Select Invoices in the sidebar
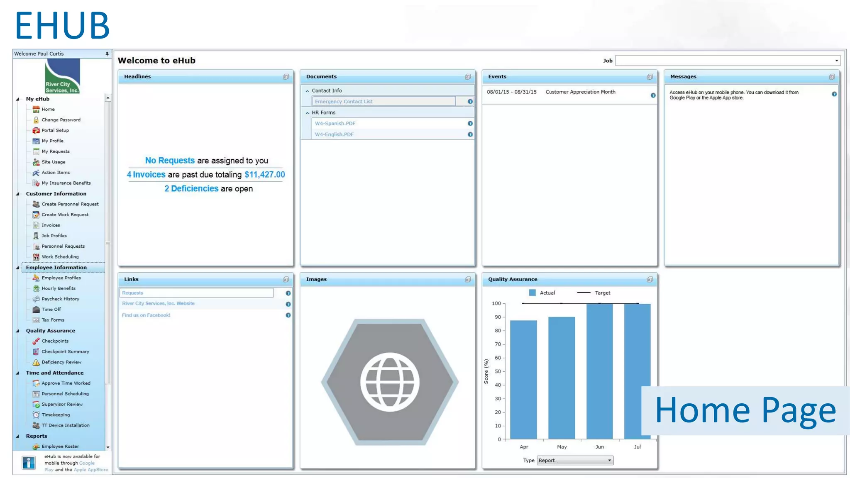The height and width of the screenshot is (478, 850). click(51, 225)
